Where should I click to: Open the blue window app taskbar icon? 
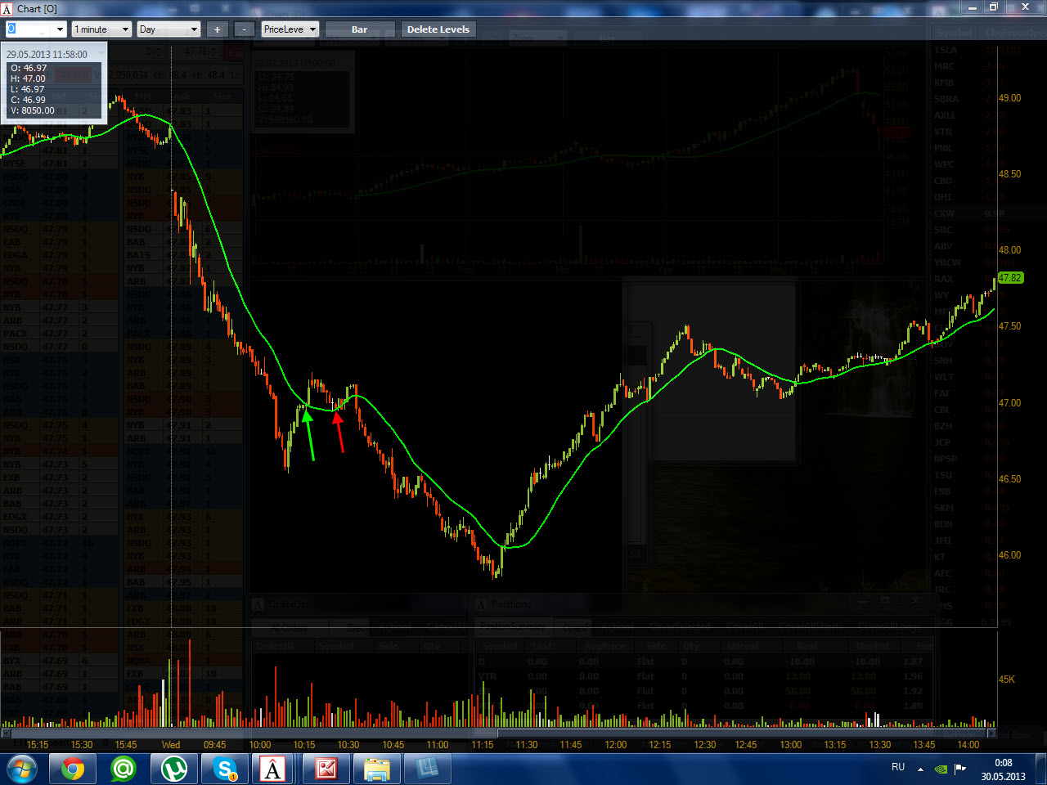point(428,769)
